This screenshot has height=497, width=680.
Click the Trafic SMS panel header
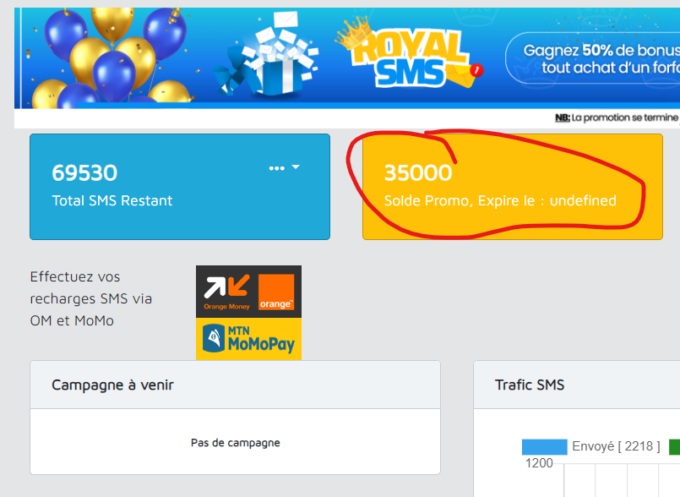[x=577, y=385]
